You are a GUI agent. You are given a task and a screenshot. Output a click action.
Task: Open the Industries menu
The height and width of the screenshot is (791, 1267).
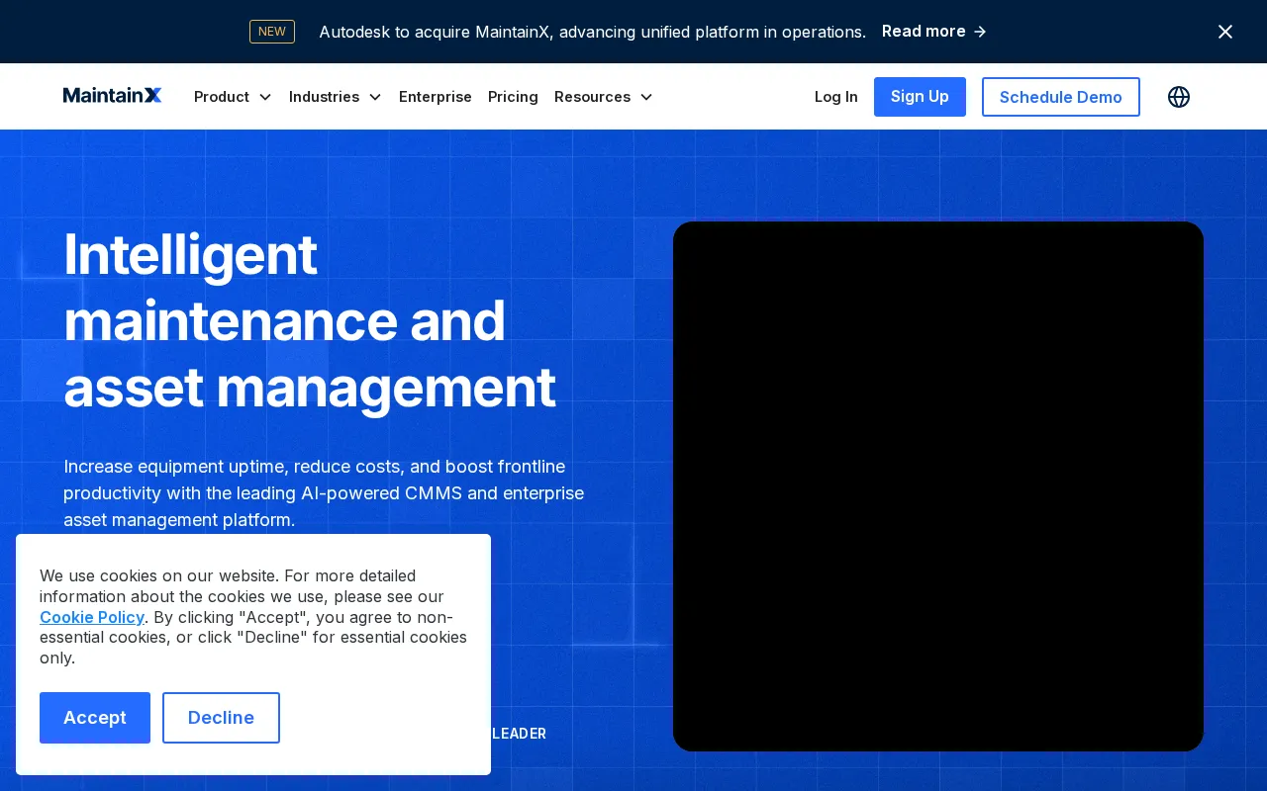tap(336, 97)
